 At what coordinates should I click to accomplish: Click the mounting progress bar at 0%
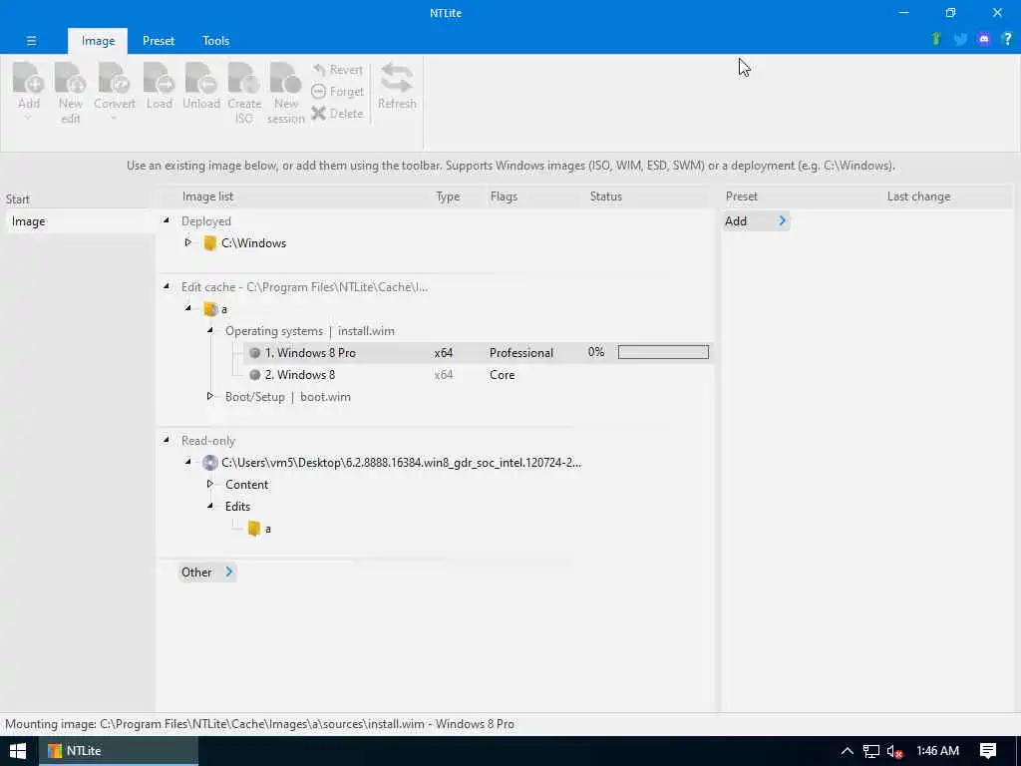pos(663,352)
